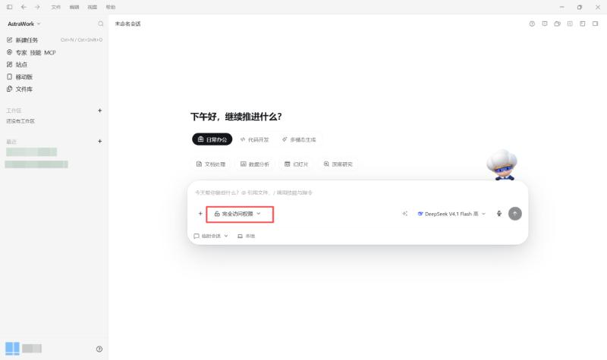Screen dimensions: 607x360
Task: Click the 本地 local option
Action: [246, 236]
